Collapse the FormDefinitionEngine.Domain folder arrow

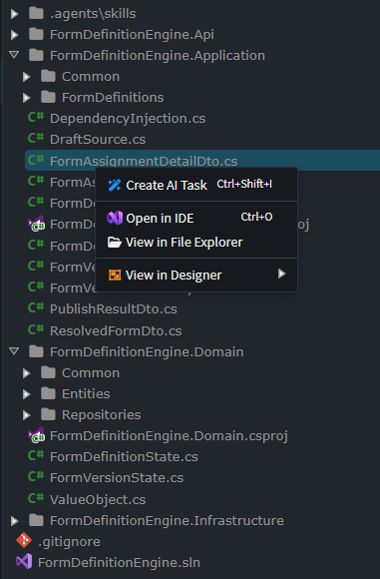(x=14, y=350)
